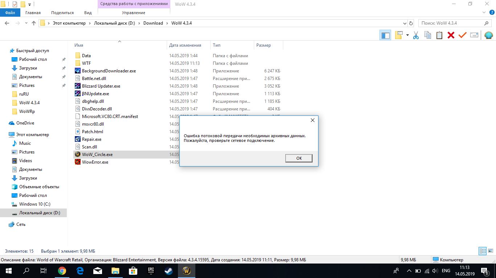The image size is (496, 278).
Task: Open the Вид ribbon tab
Action: [x=88, y=13]
